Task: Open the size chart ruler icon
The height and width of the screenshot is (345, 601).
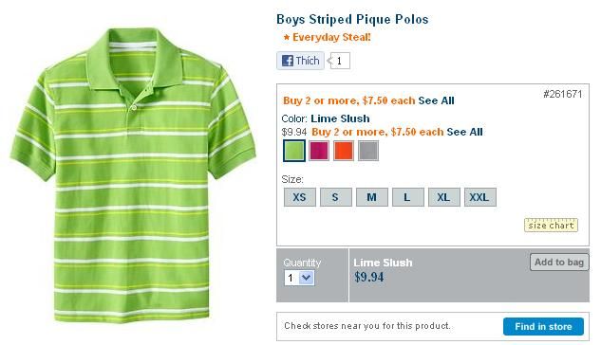Action: (551, 225)
